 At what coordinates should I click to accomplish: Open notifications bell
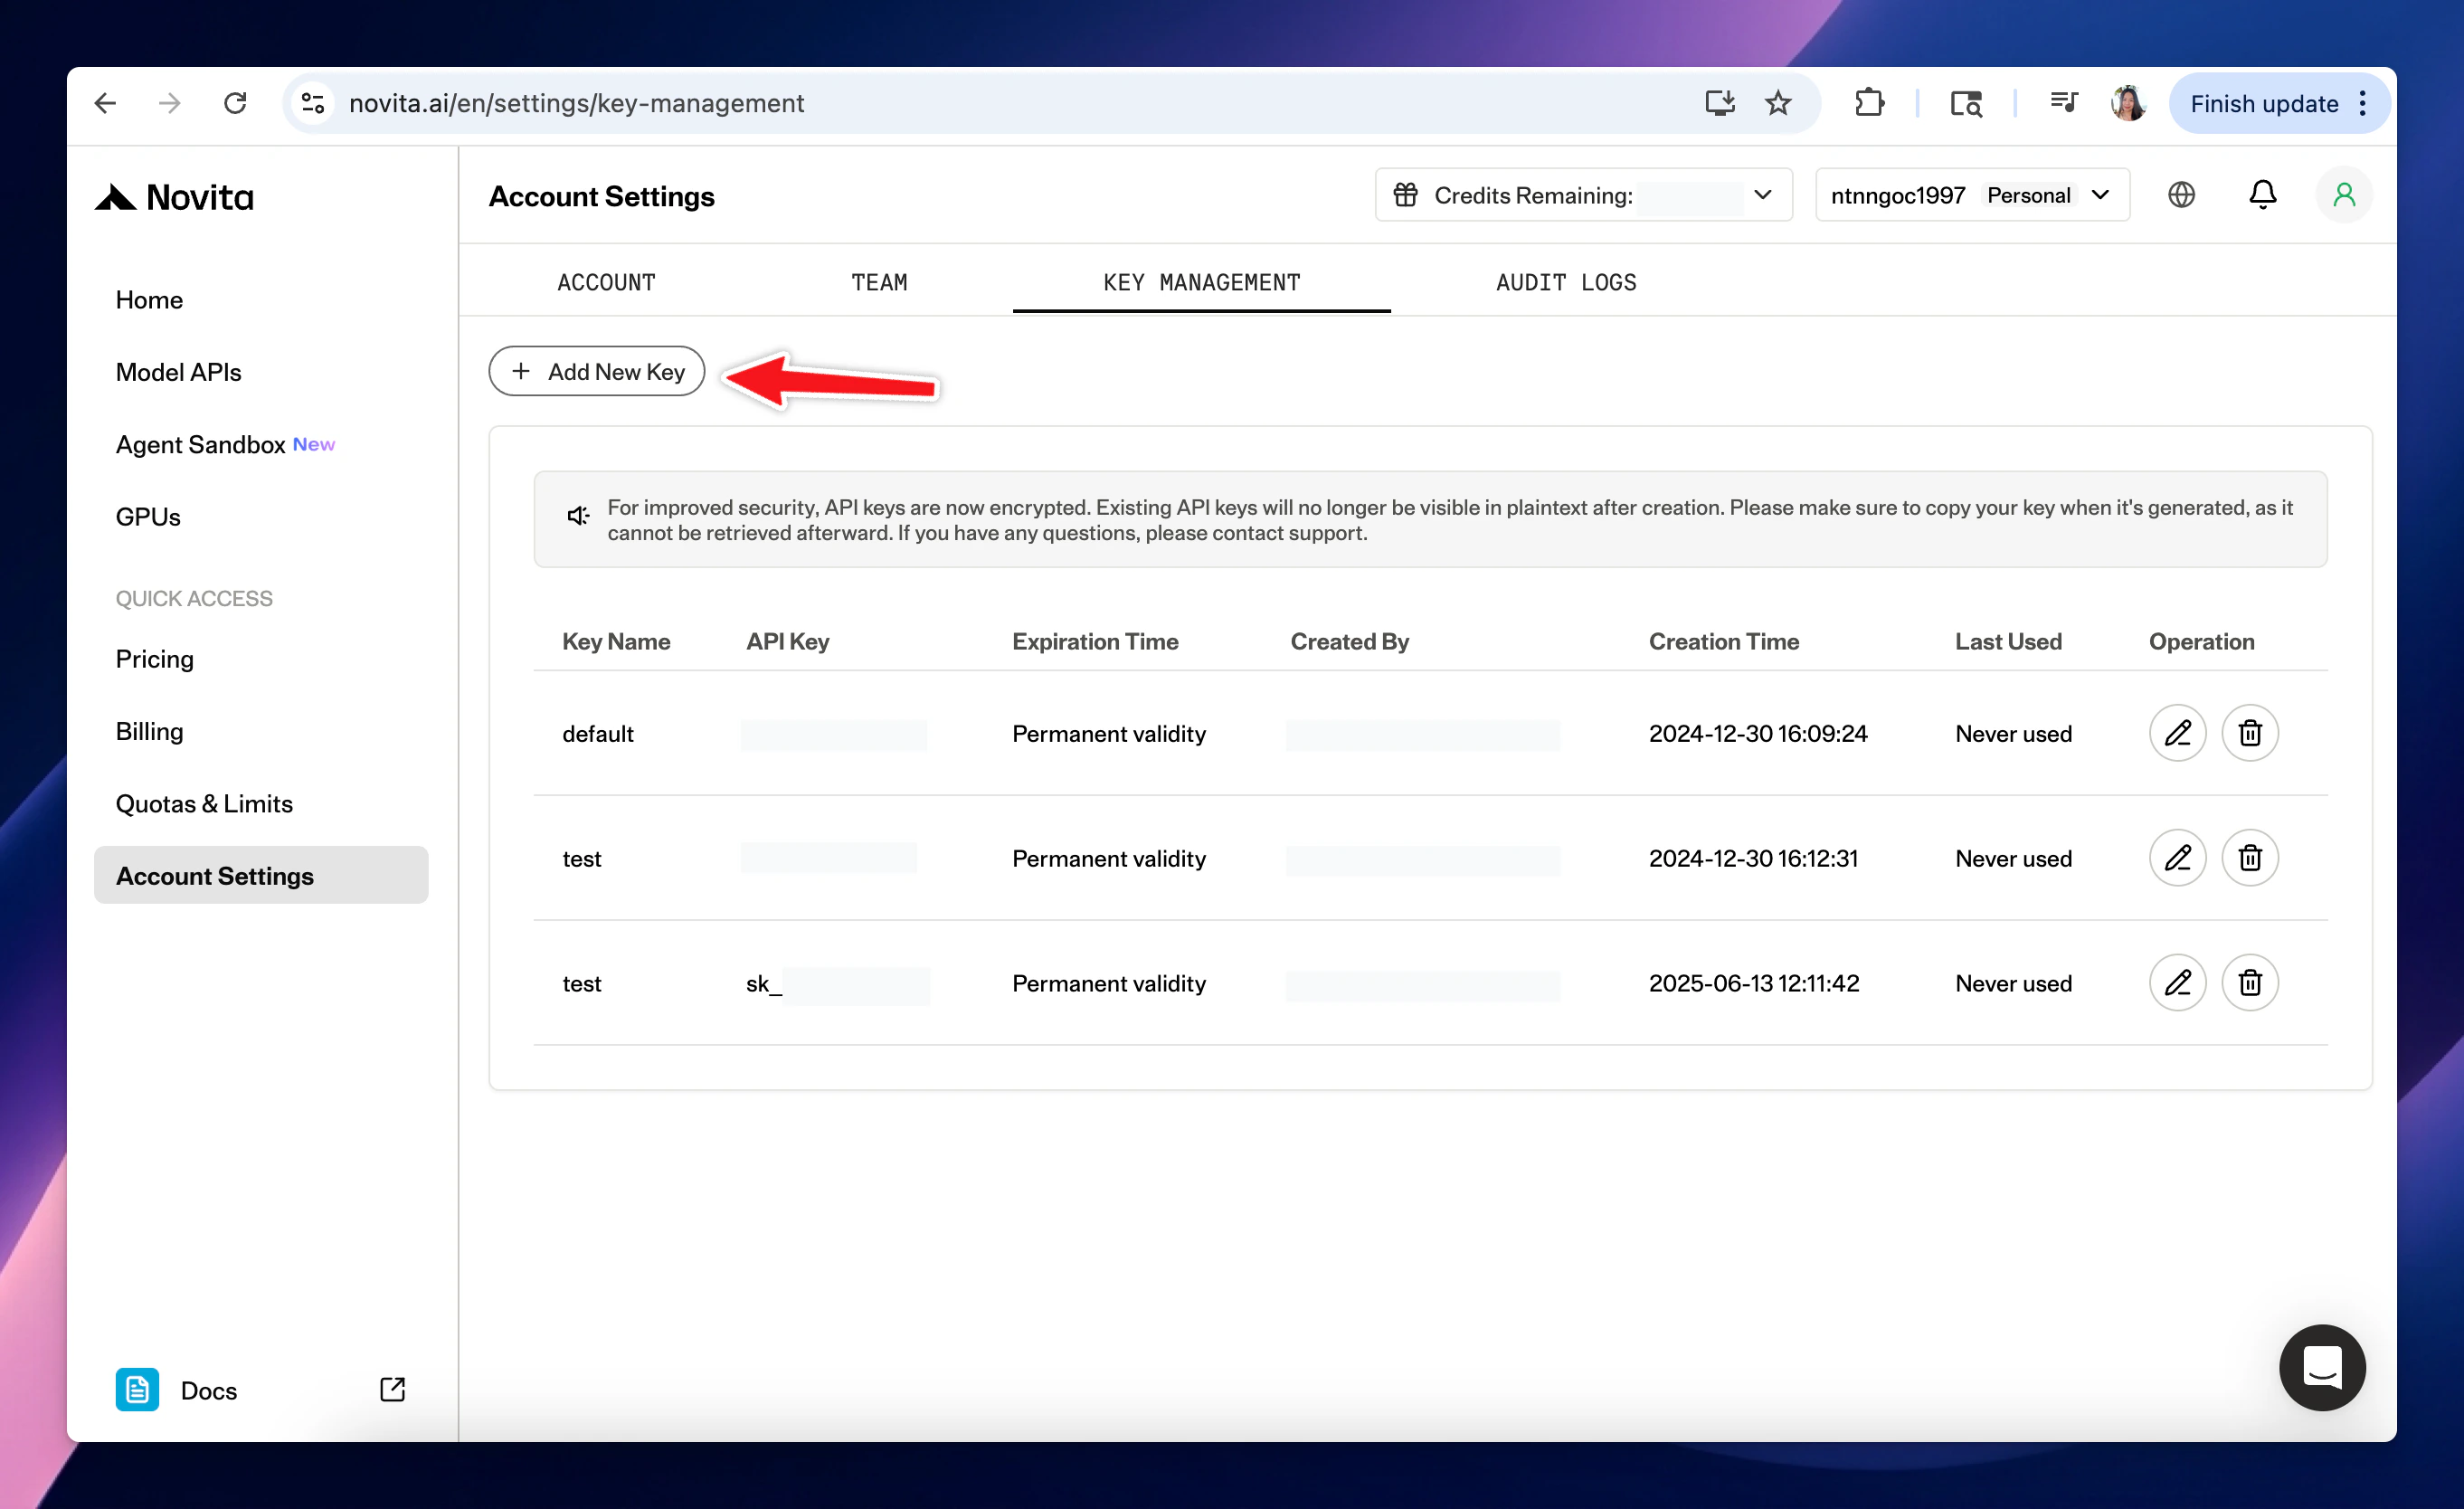pyautogui.click(x=2263, y=195)
